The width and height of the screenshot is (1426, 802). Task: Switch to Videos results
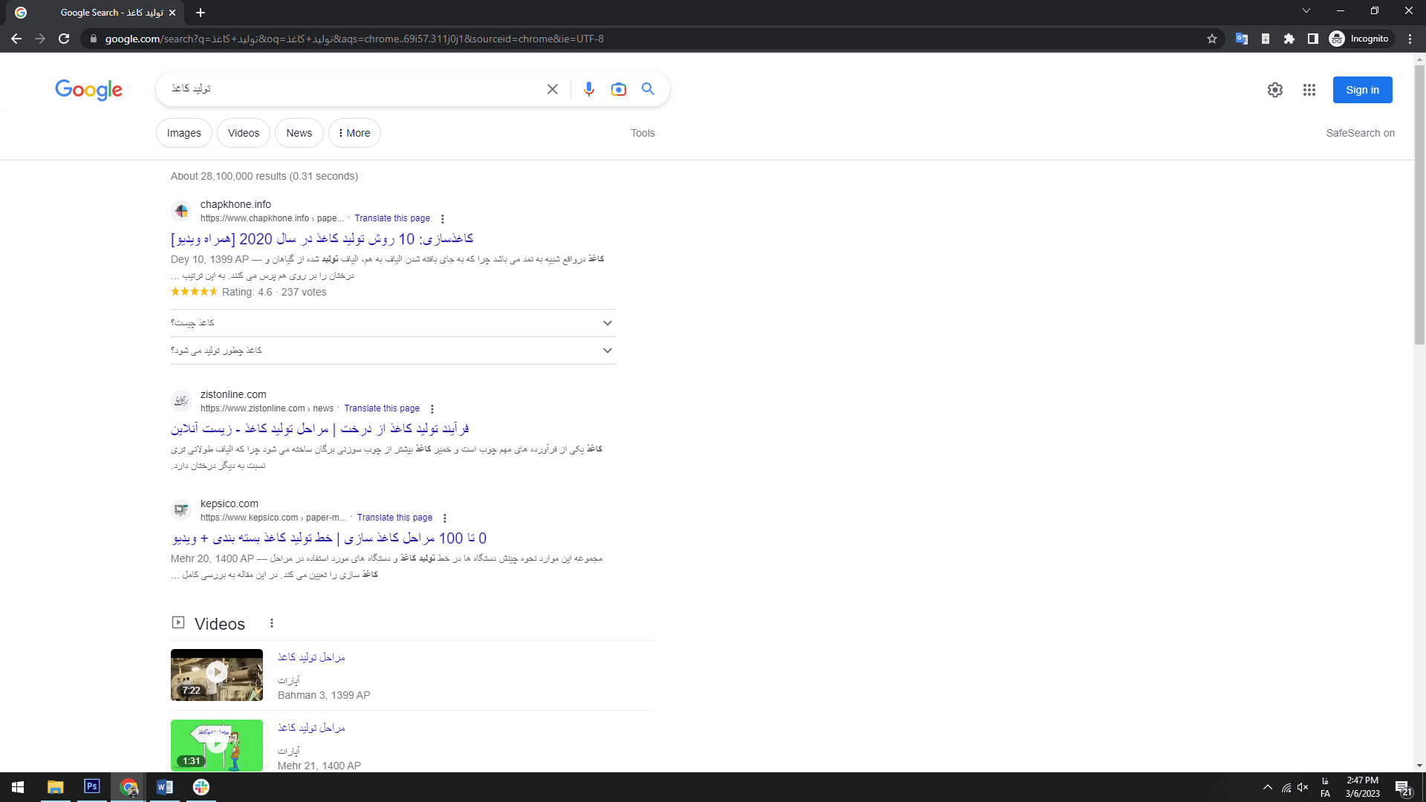(244, 133)
